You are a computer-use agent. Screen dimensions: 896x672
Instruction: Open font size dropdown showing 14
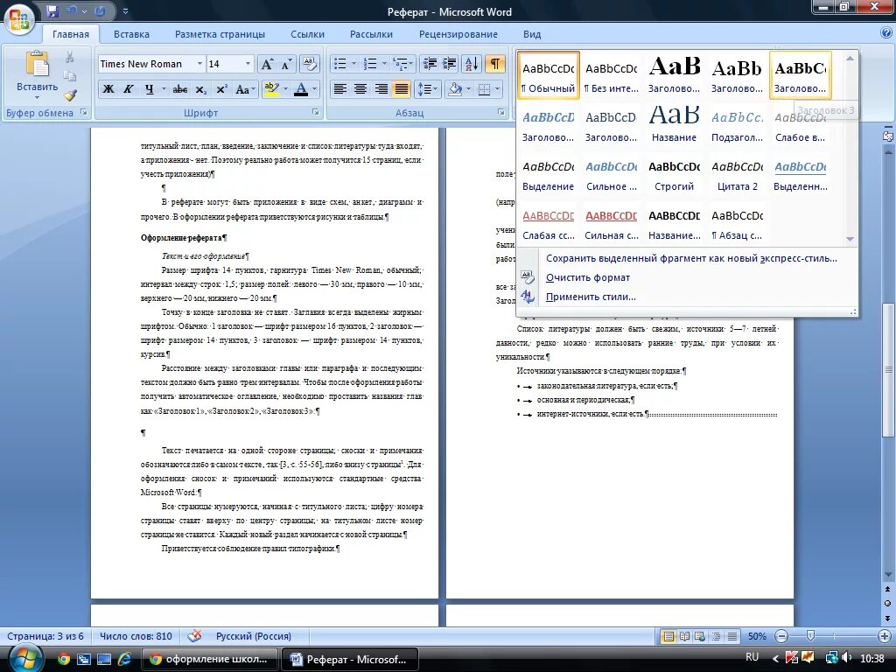248,64
